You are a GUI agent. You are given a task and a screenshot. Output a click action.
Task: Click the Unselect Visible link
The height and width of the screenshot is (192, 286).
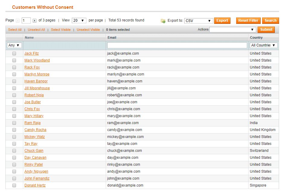(x=88, y=30)
